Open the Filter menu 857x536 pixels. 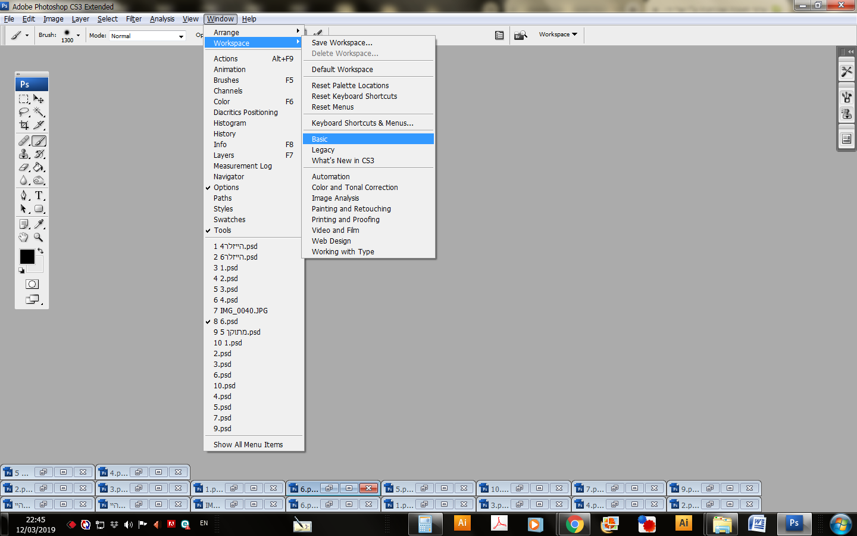point(134,19)
